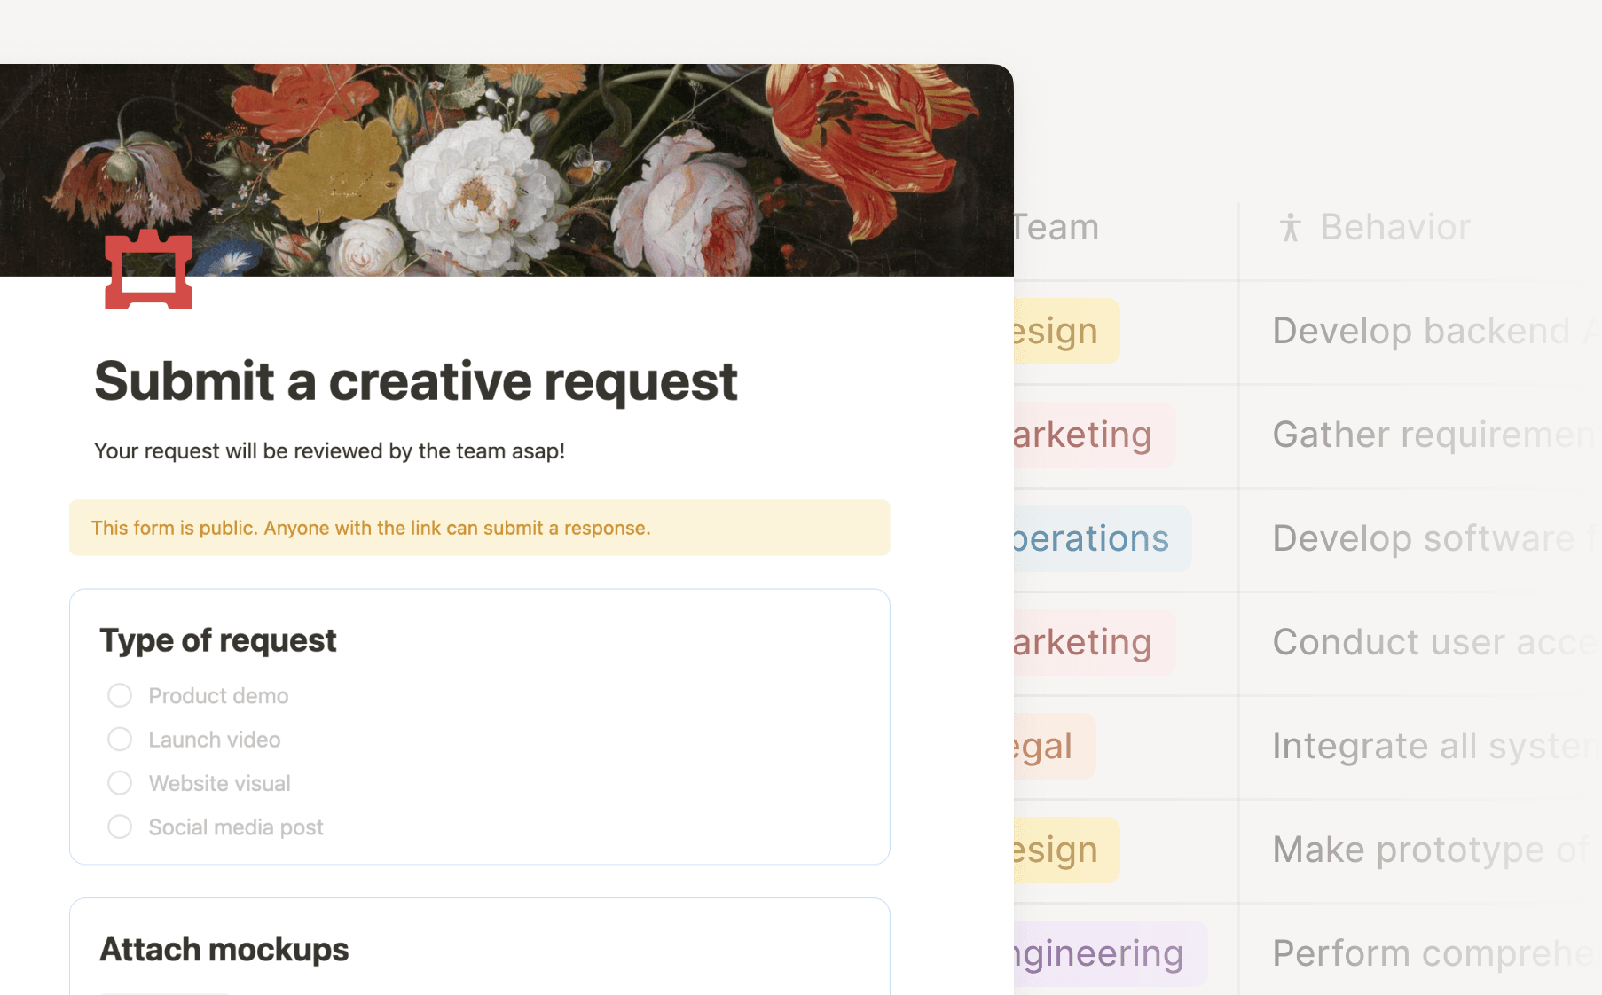Click the 'This form is public' banner
This screenshot has width=1602, height=995.
[x=479, y=527]
